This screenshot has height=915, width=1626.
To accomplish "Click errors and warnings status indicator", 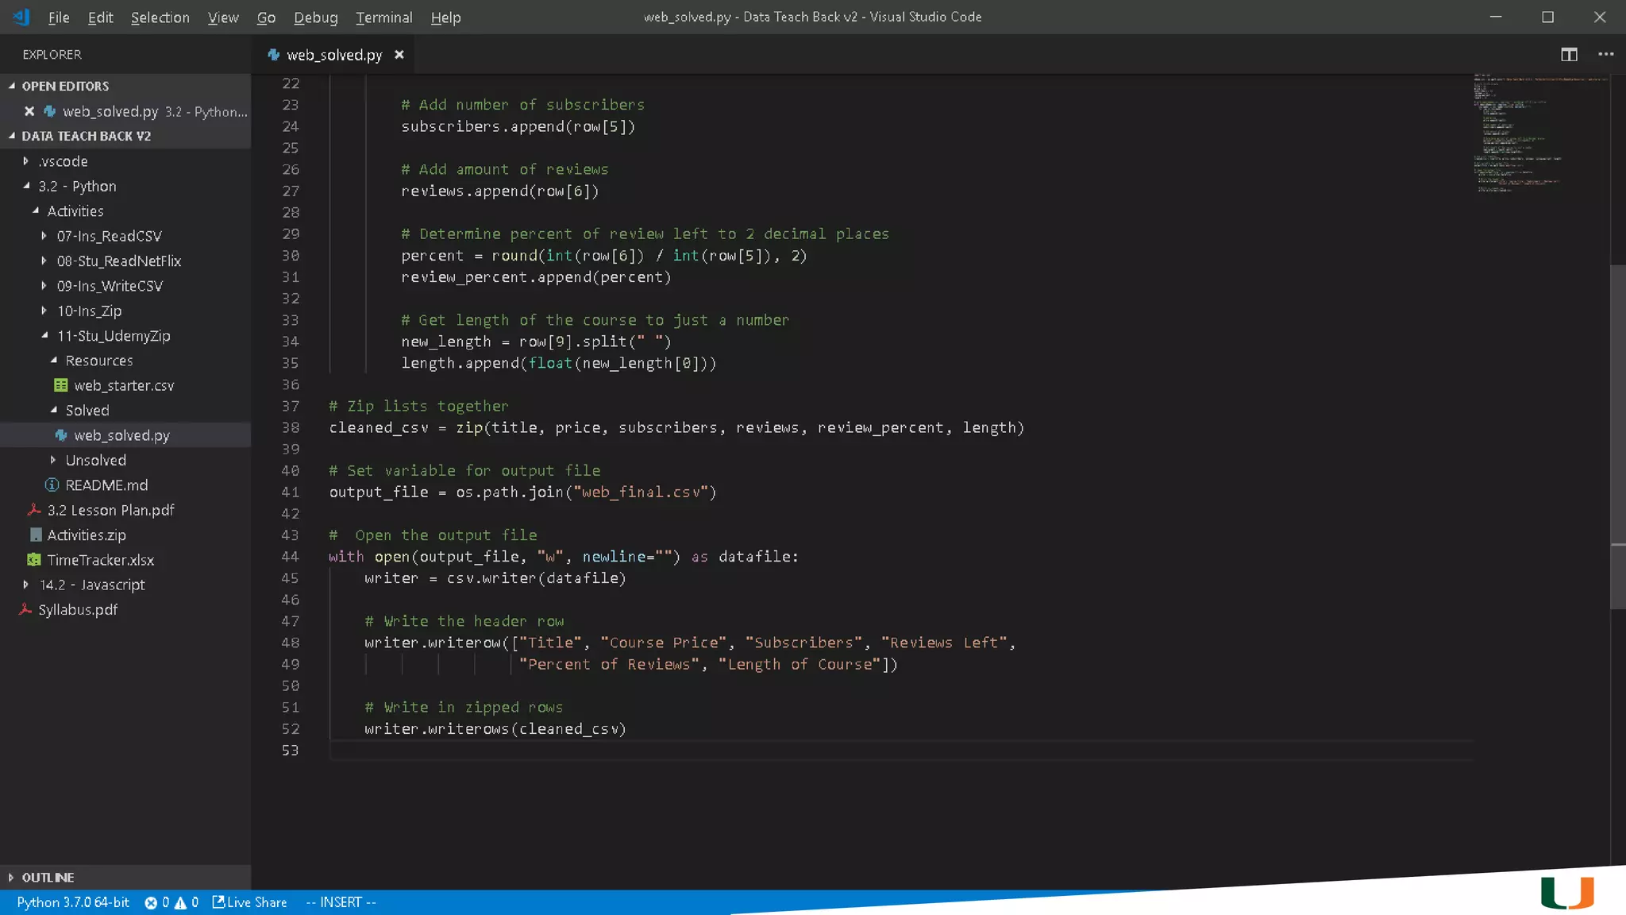I will 171,902.
